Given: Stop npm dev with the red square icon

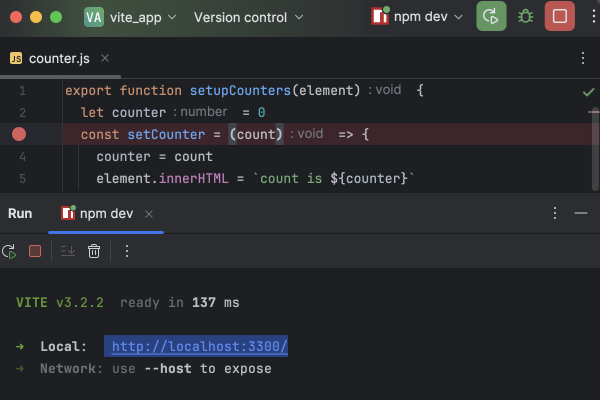Looking at the screenshot, I should [559, 16].
